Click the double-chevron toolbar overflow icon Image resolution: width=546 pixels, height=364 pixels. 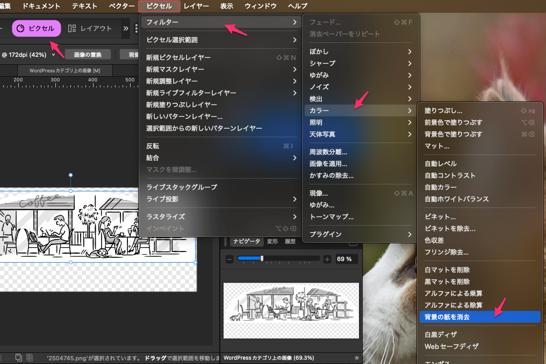(126, 28)
